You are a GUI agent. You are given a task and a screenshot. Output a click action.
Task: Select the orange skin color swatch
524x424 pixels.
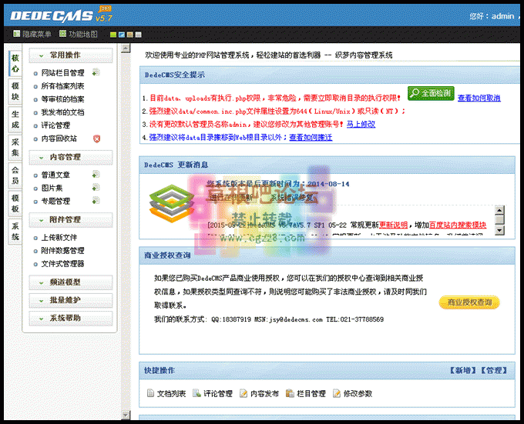(130, 35)
